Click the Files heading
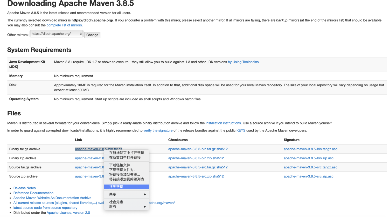The image size is (389, 217). coord(14,113)
